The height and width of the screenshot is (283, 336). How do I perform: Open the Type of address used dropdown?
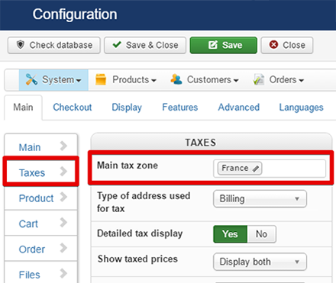pos(260,199)
